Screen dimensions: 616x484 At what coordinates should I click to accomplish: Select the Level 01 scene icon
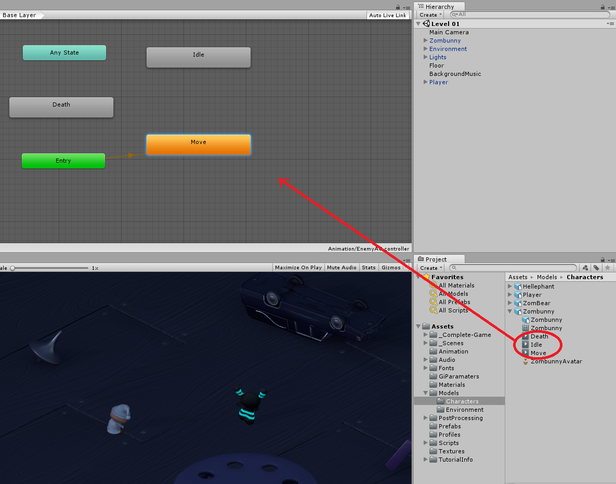coord(426,23)
